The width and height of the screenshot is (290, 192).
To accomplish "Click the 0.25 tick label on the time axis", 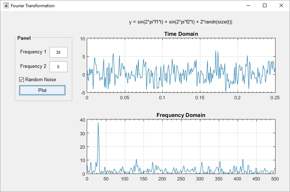I will (275, 98).
